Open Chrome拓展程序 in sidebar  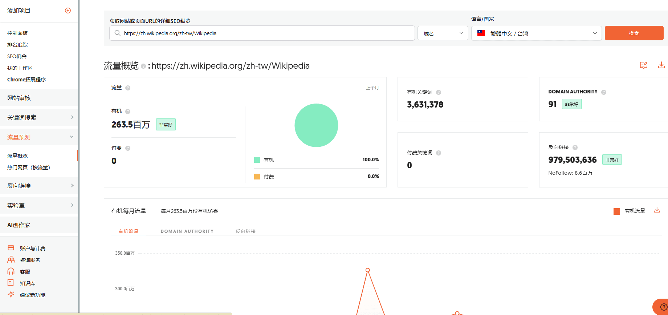pyautogui.click(x=27, y=80)
